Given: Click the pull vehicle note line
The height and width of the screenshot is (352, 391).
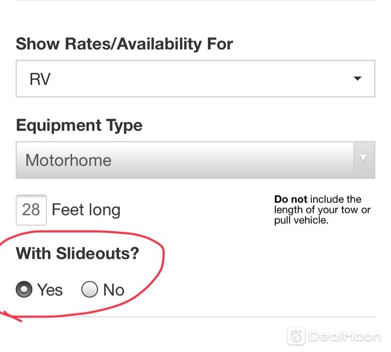Looking at the screenshot, I should pyautogui.click(x=301, y=220).
